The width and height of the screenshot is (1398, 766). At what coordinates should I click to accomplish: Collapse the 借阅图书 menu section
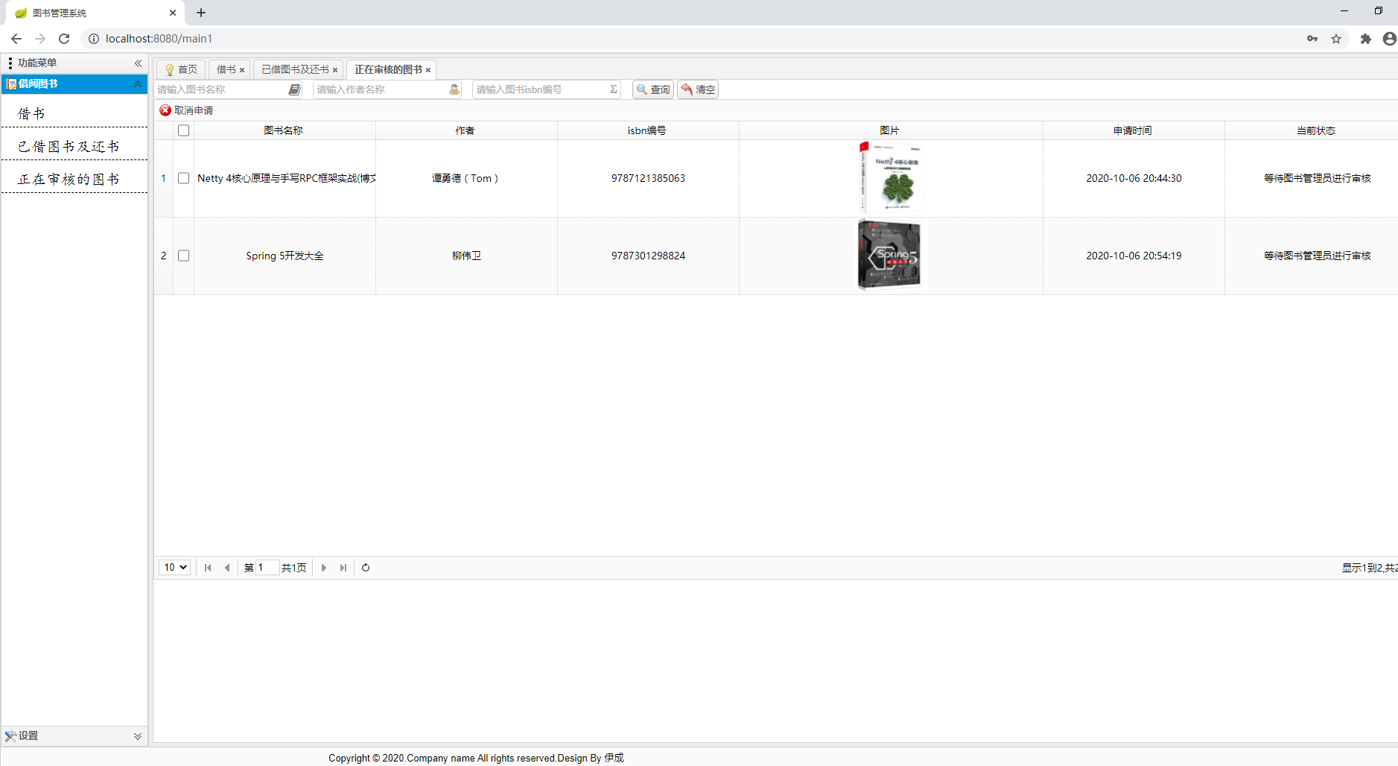point(137,84)
